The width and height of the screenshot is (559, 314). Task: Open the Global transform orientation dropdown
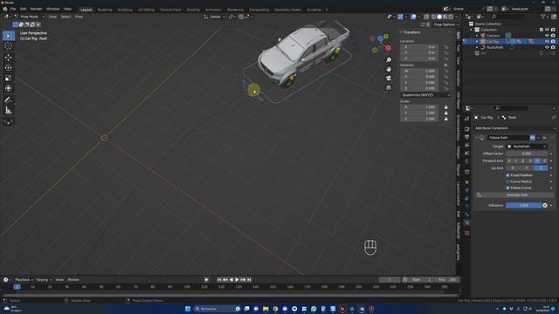tap(215, 17)
